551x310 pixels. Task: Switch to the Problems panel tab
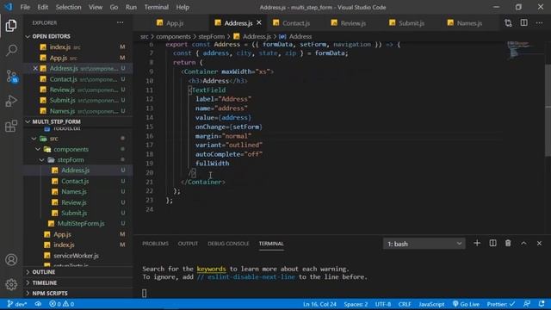(x=155, y=244)
